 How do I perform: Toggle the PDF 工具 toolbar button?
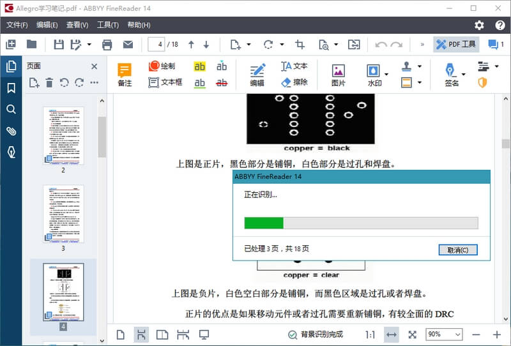(456, 44)
